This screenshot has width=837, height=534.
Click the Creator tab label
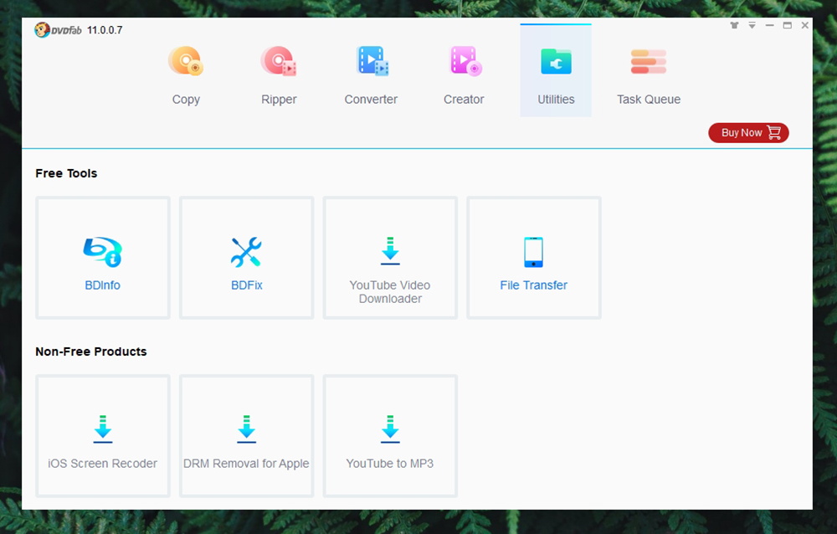tap(464, 100)
